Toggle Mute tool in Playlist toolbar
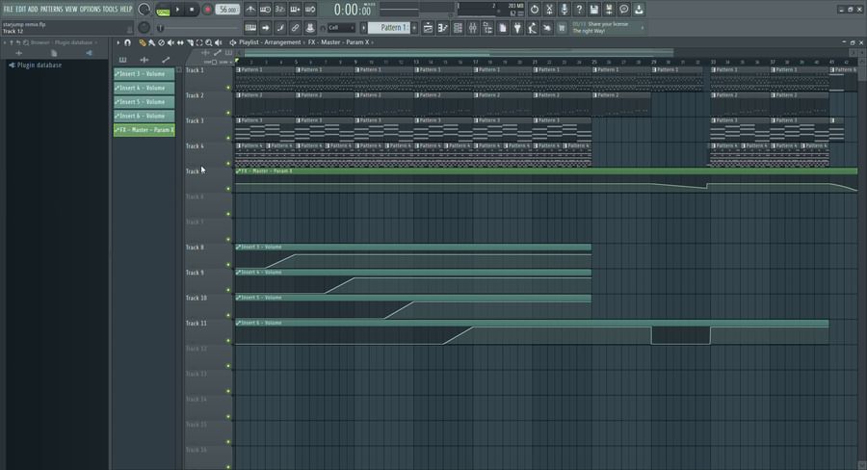 click(171, 42)
